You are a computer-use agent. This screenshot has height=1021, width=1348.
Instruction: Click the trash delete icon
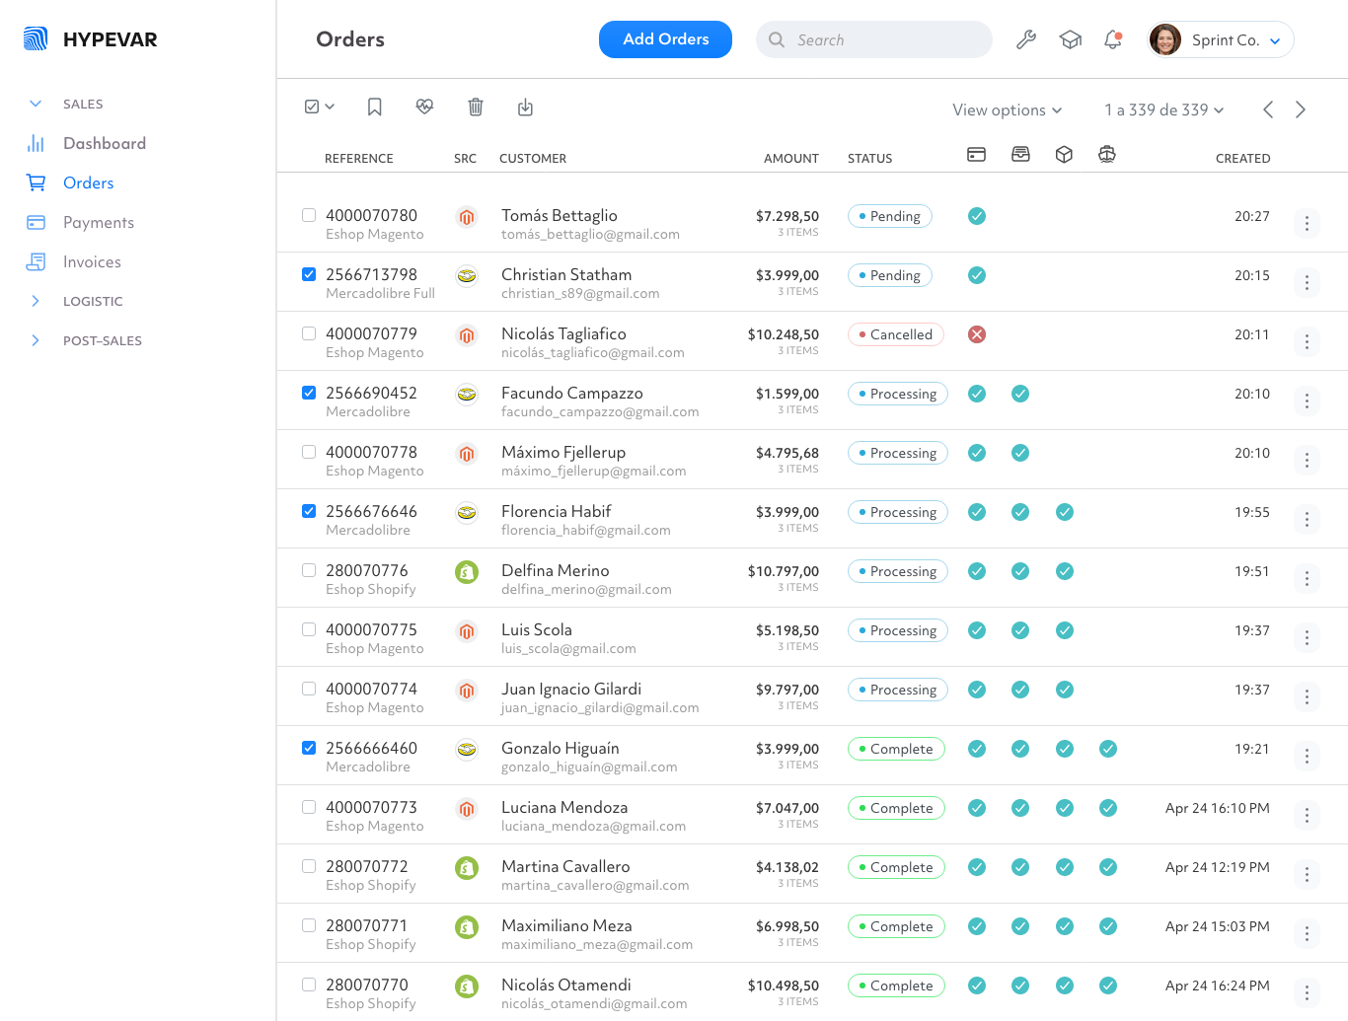(476, 108)
